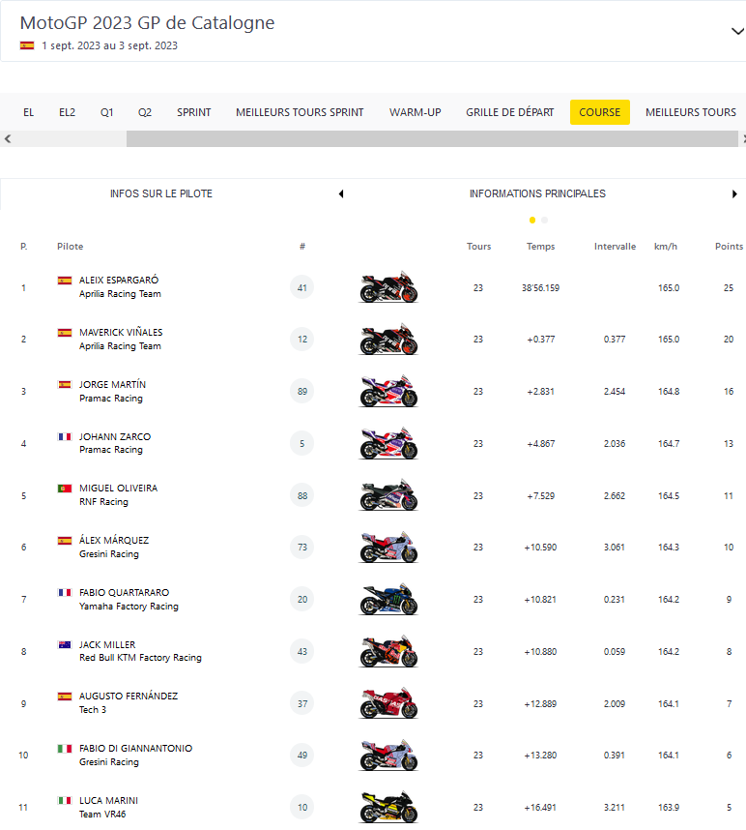
Task: Click Aleix Espargaró's Aprilia bike image
Action: coord(389,287)
